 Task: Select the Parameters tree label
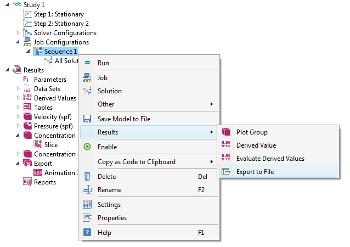click(x=50, y=79)
